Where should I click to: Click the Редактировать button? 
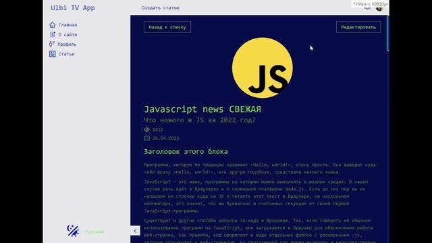[x=358, y=27]
